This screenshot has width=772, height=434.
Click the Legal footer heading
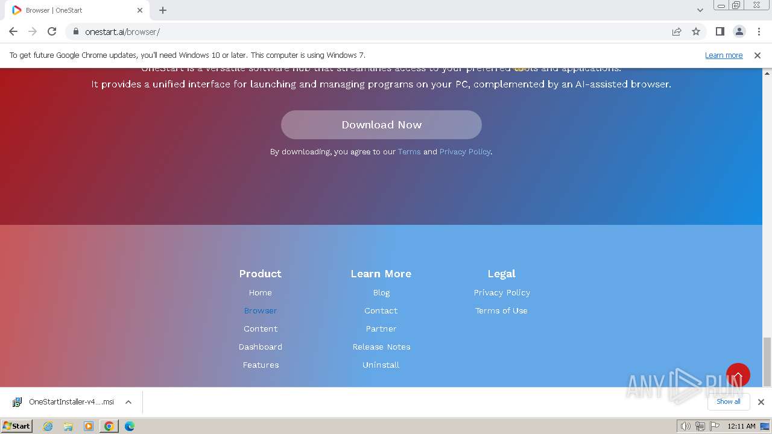point(502,274)
